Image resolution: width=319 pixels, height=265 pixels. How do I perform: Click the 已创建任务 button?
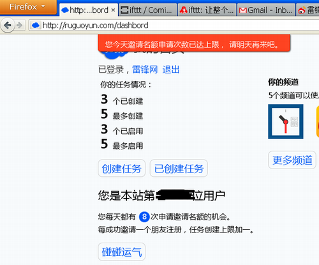179,169
